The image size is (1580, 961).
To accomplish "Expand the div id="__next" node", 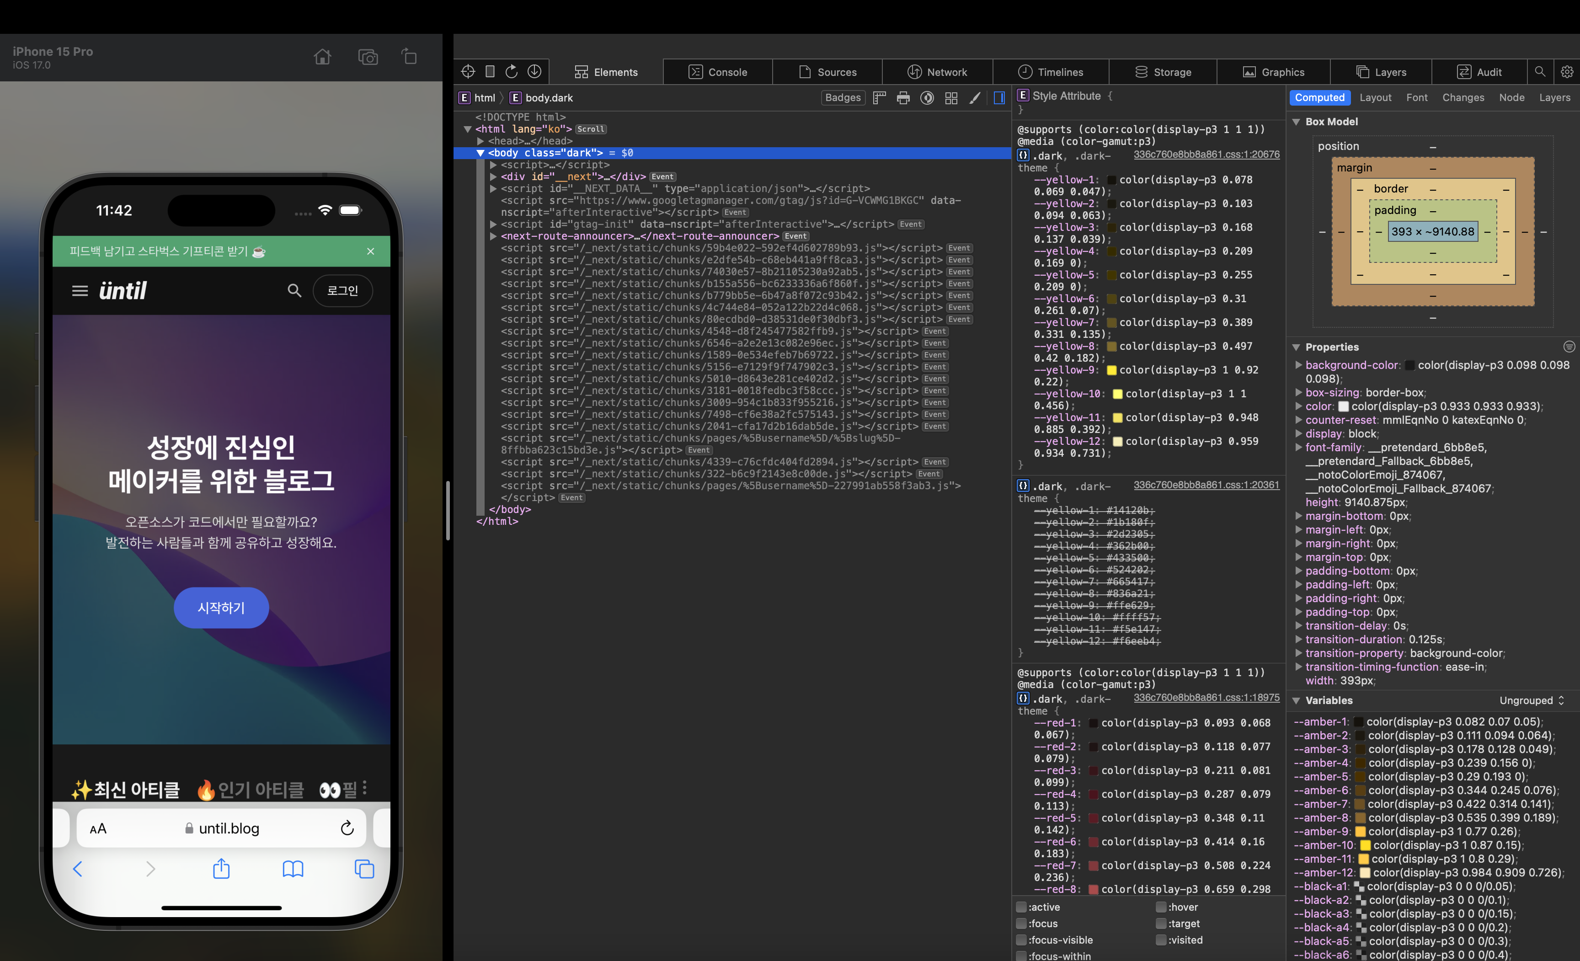I will (492, 177).
